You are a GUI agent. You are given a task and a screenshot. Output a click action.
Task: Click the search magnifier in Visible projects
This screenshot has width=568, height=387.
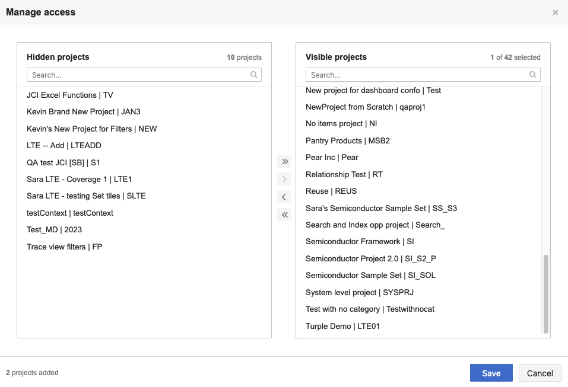(x=533, y=75)
